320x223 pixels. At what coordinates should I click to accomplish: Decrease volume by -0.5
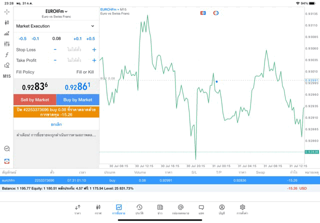coord(22,39)
